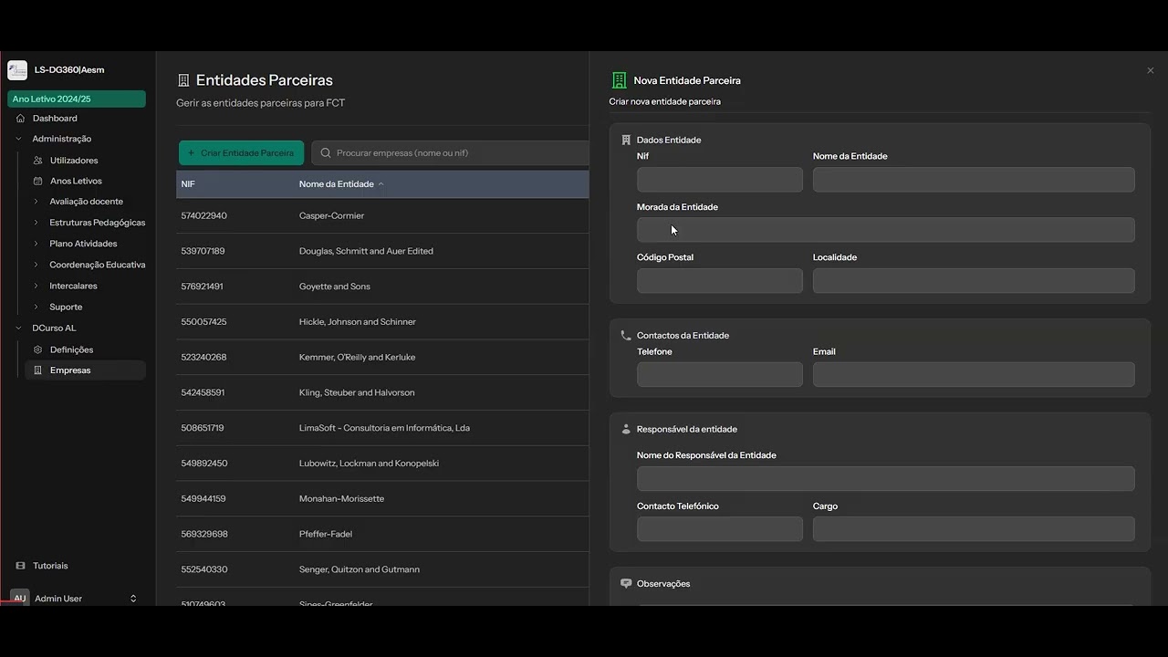This screenshot has width=1168, height=657.
Task: Expand the Estruturas Pedagógicas submenu
Action: 36,223
